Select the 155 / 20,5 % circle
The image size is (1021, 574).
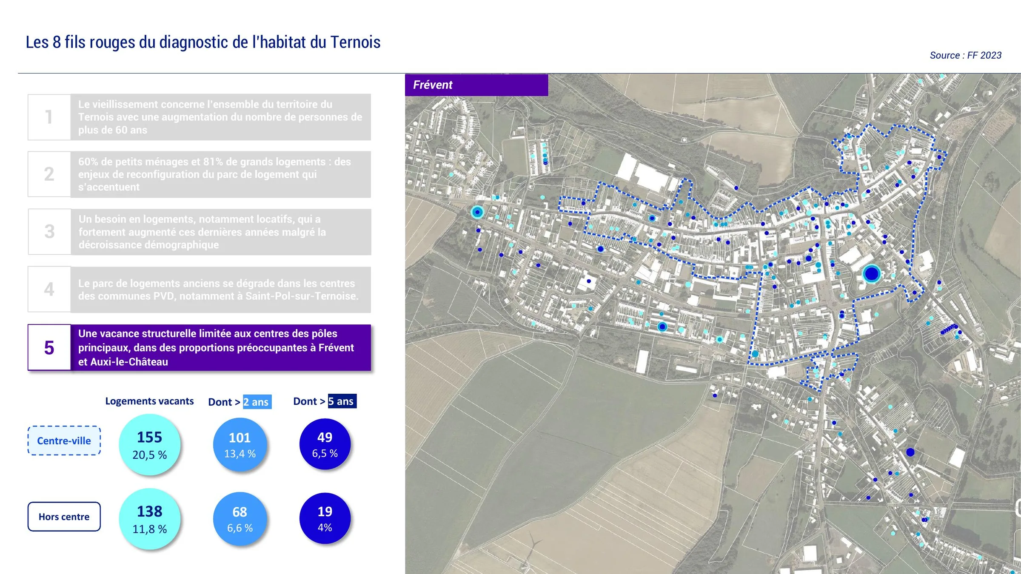(150, 445)
